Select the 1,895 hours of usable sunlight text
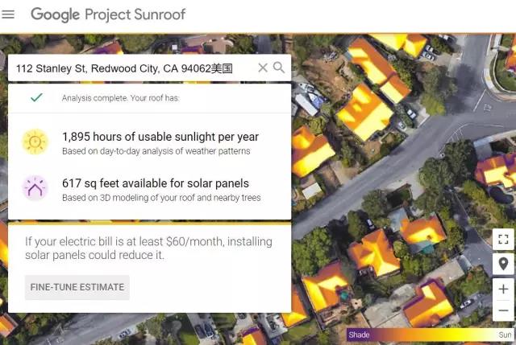Viewport: 516px width, 345px height. (160, 137)
